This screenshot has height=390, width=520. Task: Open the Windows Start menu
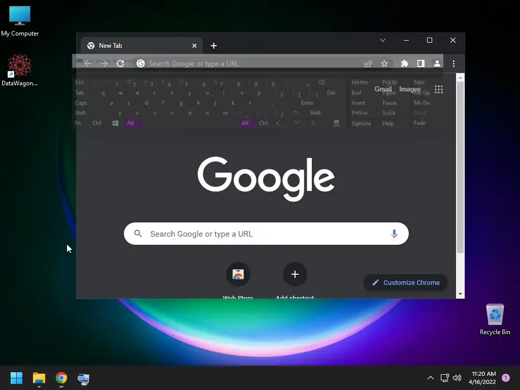(16, 378)
